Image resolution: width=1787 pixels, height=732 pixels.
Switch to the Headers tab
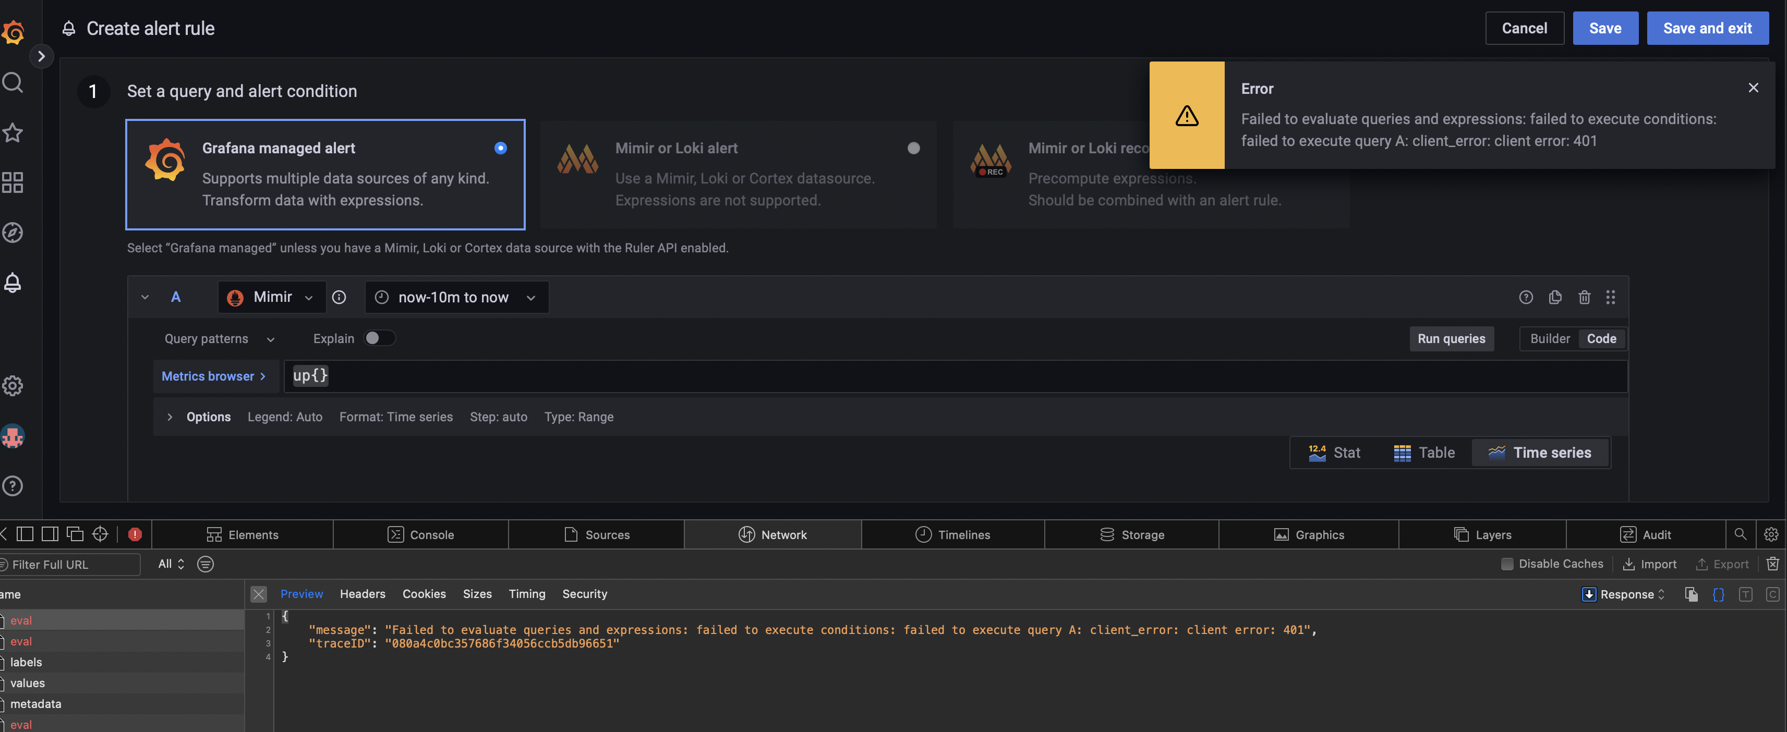click(362, 594)
